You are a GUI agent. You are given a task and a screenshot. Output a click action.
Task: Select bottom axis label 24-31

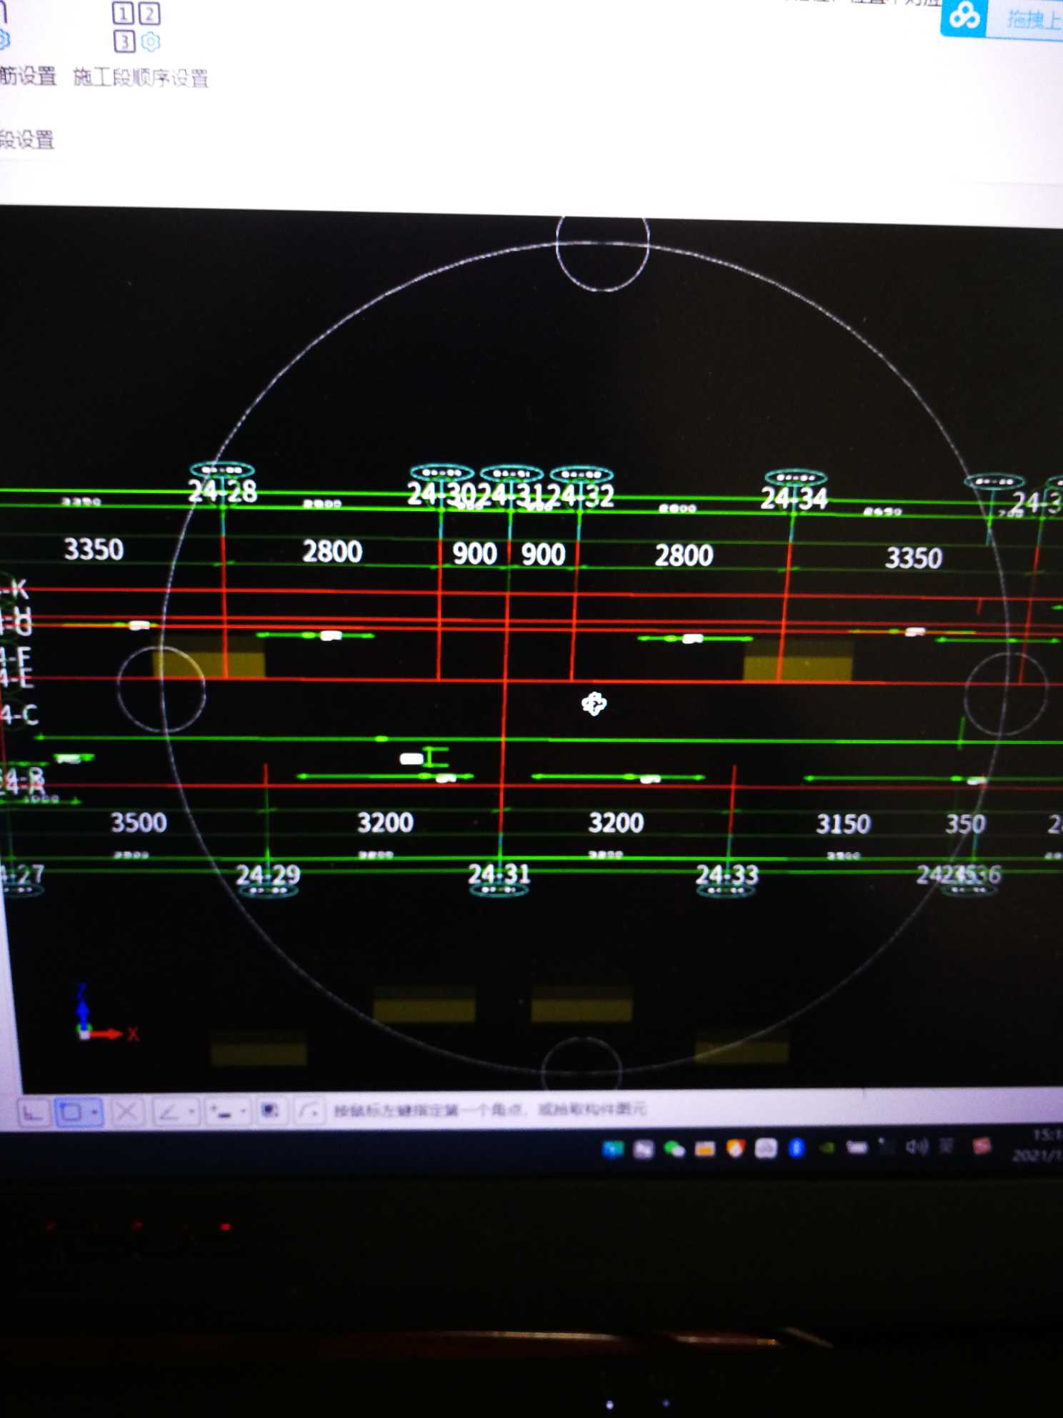click(499, 873)
